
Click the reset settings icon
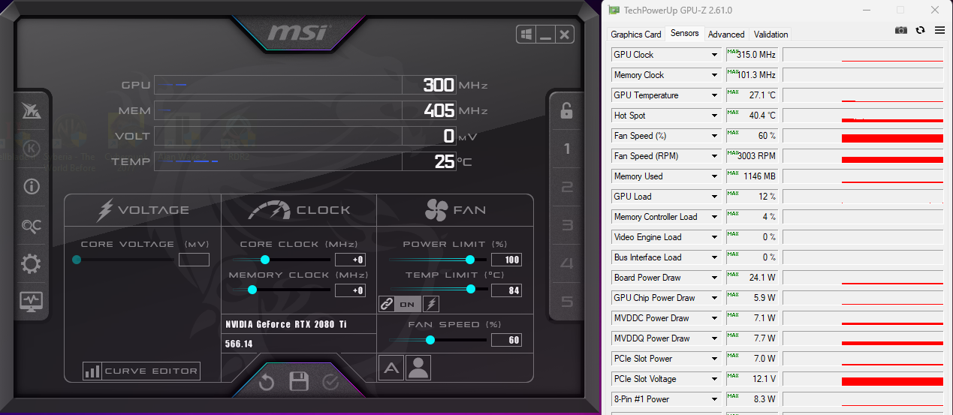point(267,383)
